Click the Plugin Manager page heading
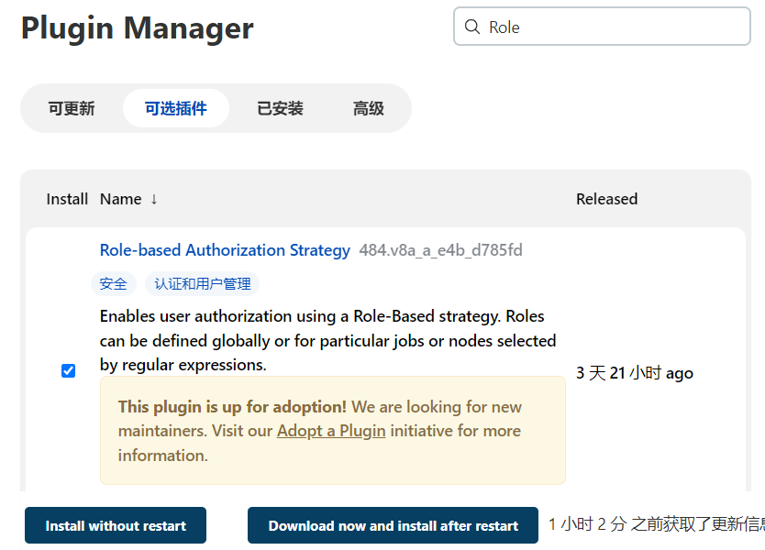 click(x=138, y=28)
